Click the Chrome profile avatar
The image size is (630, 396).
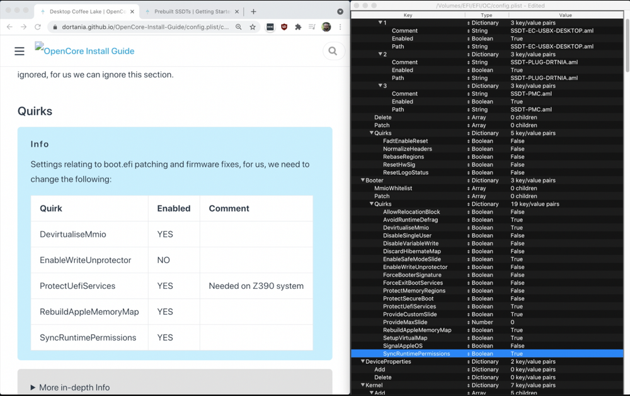pos(326,27)
